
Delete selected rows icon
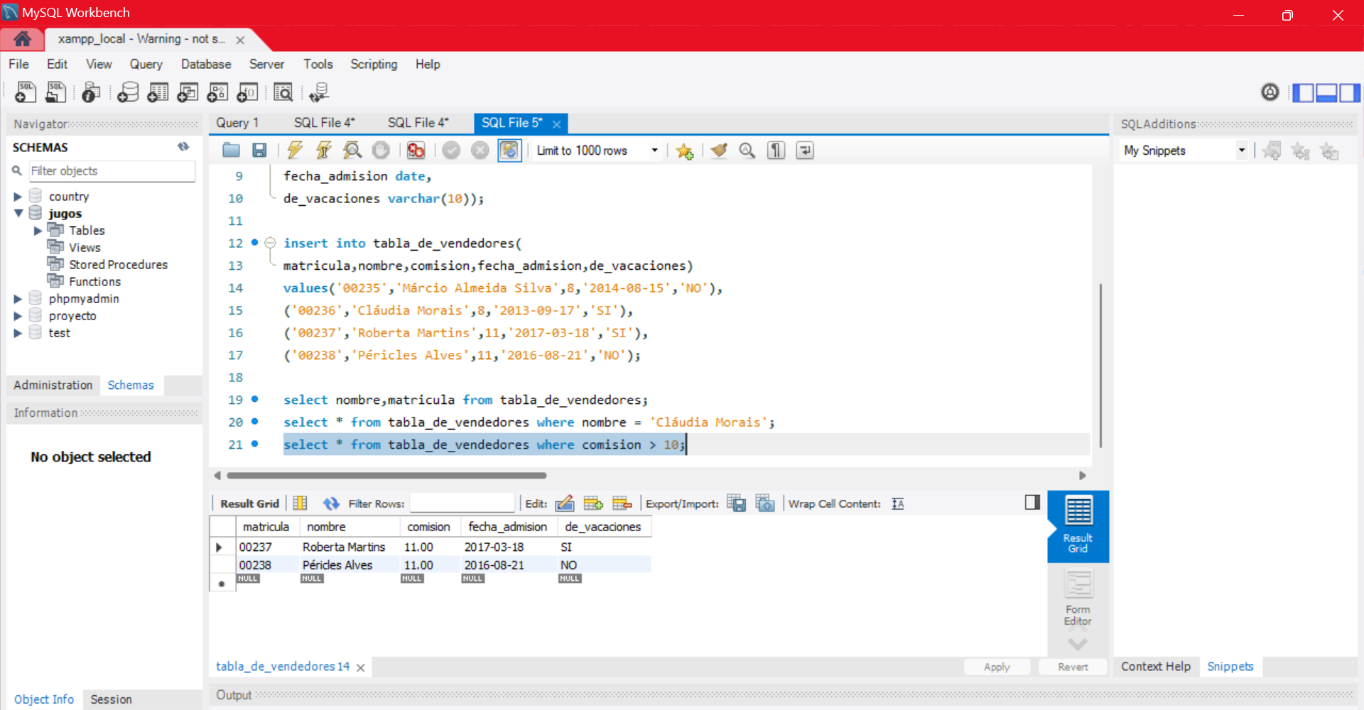pyautogui.click(x=622, y=503)
